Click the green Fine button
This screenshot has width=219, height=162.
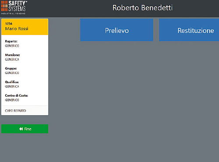tap(25, 129)
